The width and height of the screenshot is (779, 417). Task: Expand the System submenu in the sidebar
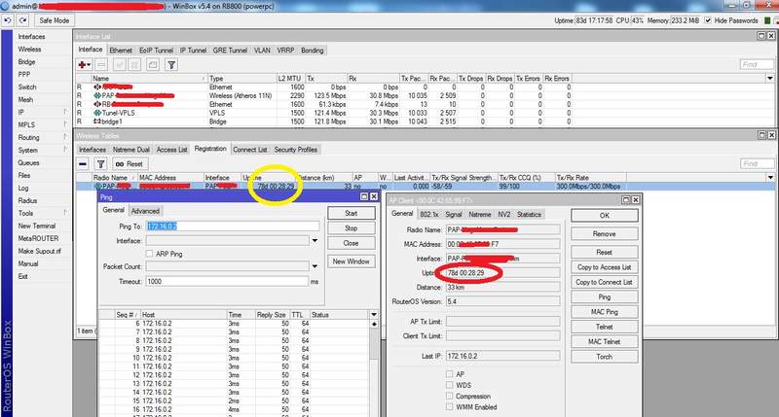42,151
